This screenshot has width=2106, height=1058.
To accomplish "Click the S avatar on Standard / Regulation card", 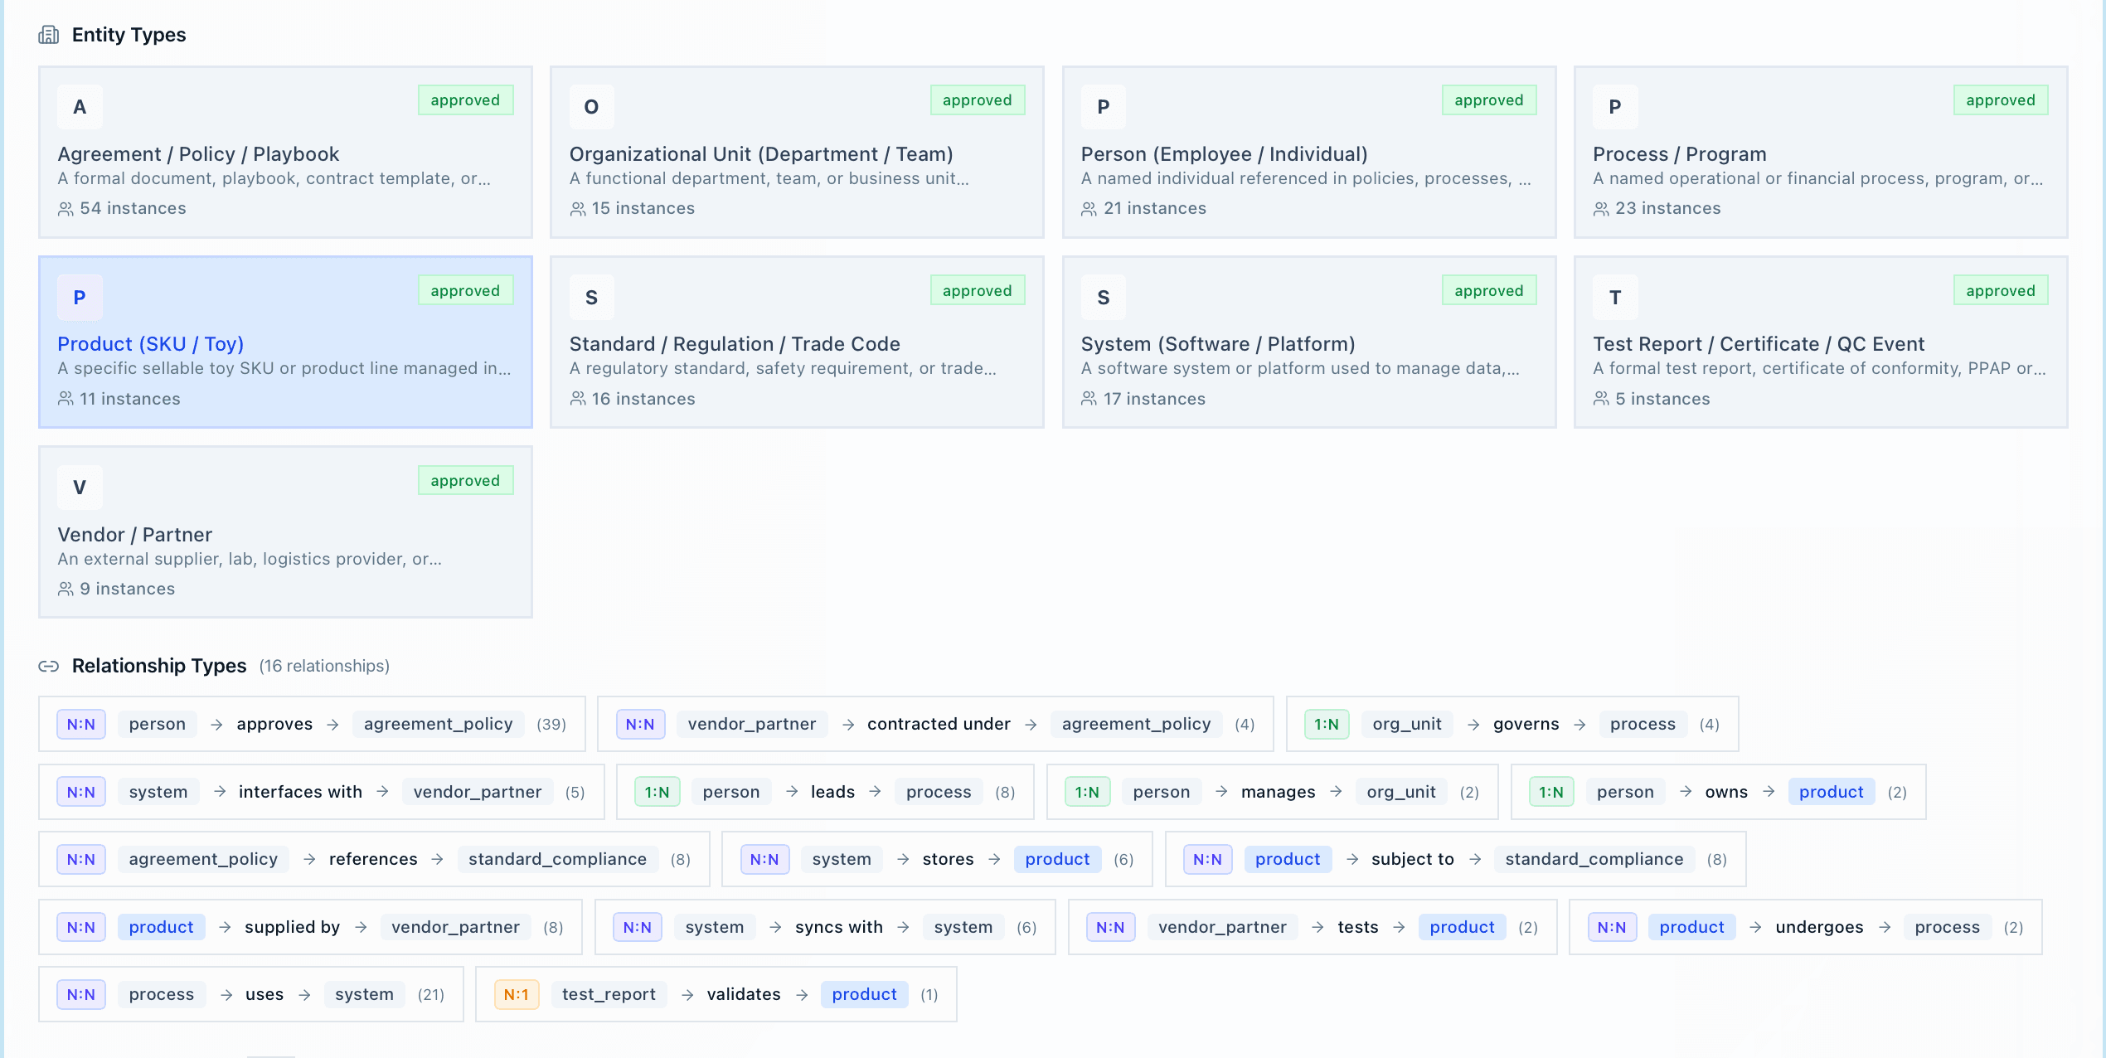I will pyautogui.click(x=591, y=296).
